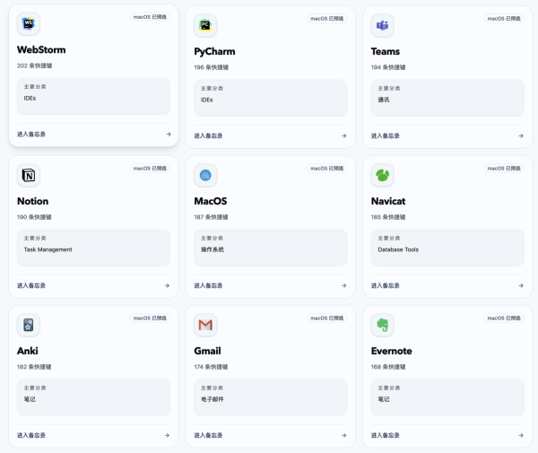
Task: Click the Notion app icon
Action: pos(29,175)
